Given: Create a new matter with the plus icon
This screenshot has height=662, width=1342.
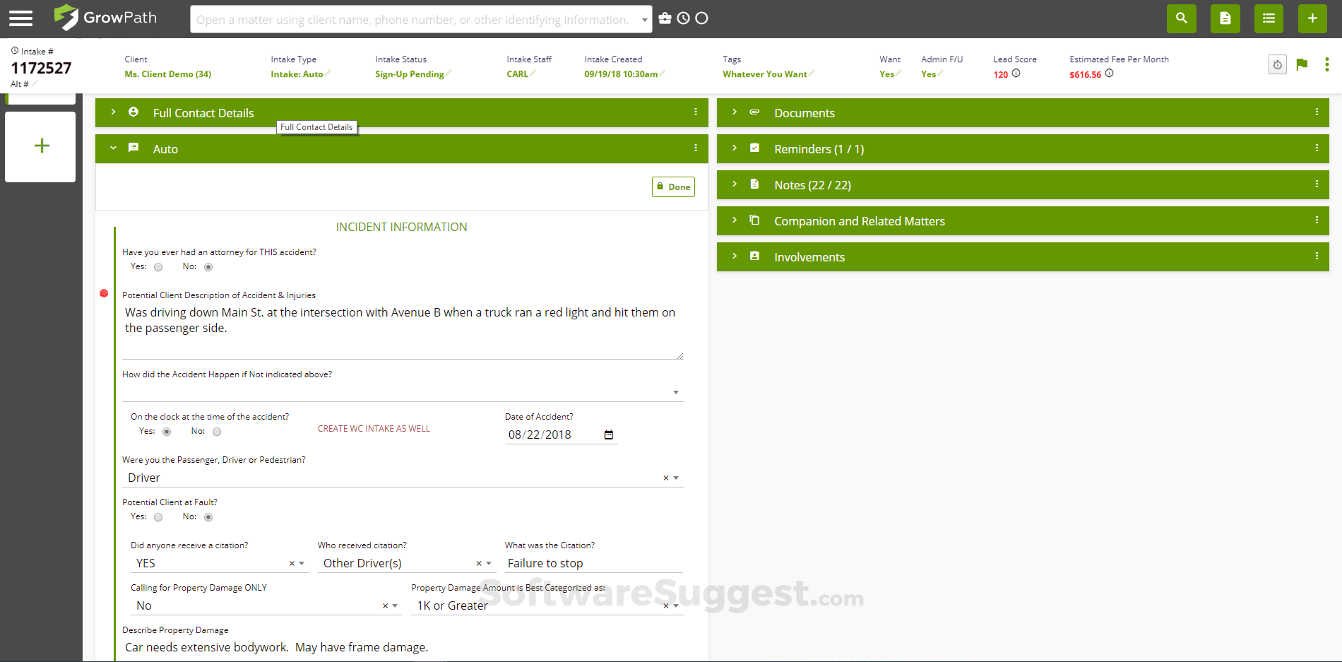Looking at the screenshot, I should pyautogui.click(x=1312, y=18).
